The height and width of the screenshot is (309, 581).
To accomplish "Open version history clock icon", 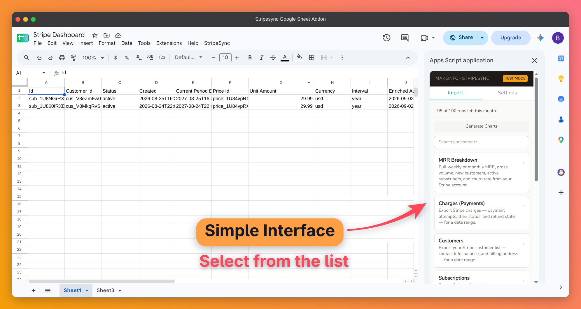I will tap(387, 38).
